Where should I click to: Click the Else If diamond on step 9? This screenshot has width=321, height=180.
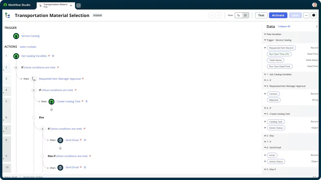coord(42,156)
